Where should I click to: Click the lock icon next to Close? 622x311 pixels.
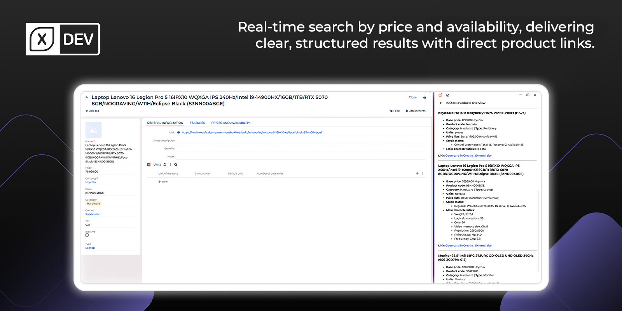425,98
